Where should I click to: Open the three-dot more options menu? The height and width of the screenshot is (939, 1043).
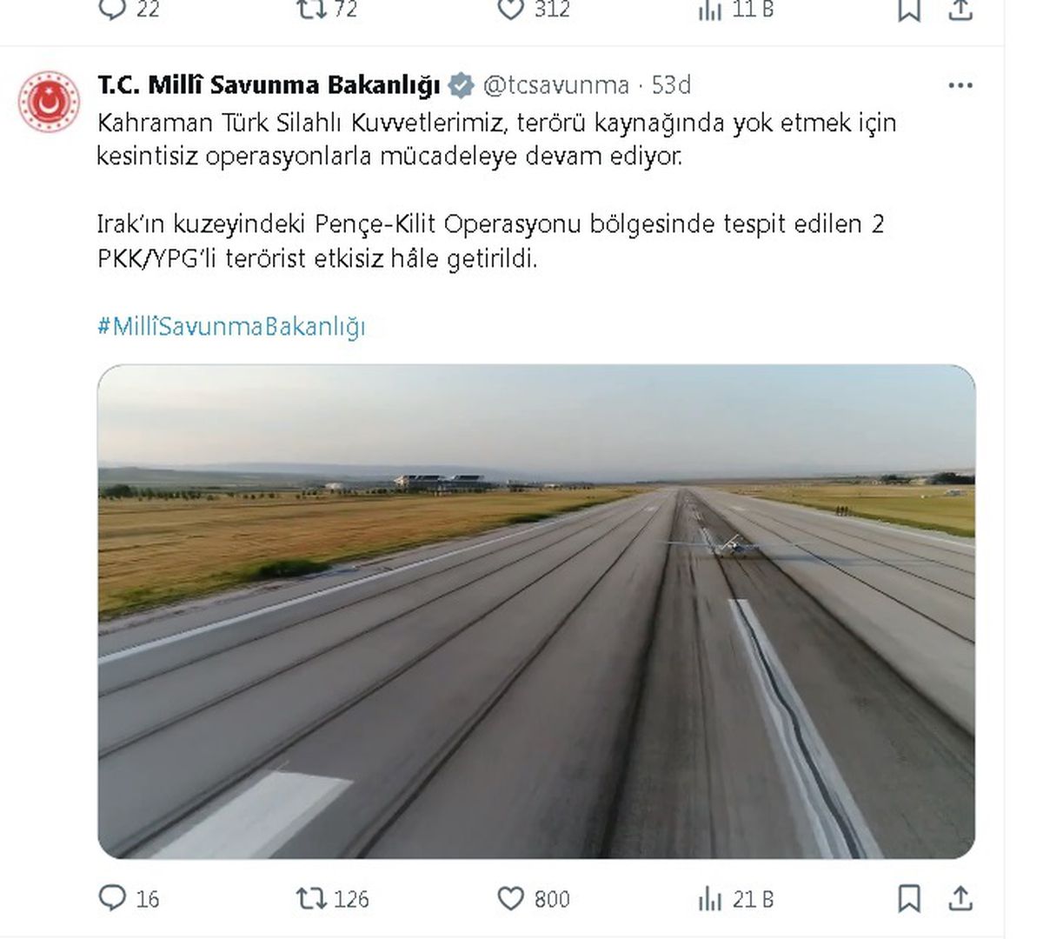click(960, 85)
